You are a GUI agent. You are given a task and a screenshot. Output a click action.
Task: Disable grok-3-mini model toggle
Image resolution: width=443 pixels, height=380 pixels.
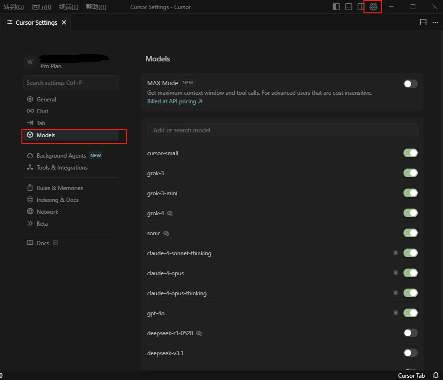[x=411, y=193]
